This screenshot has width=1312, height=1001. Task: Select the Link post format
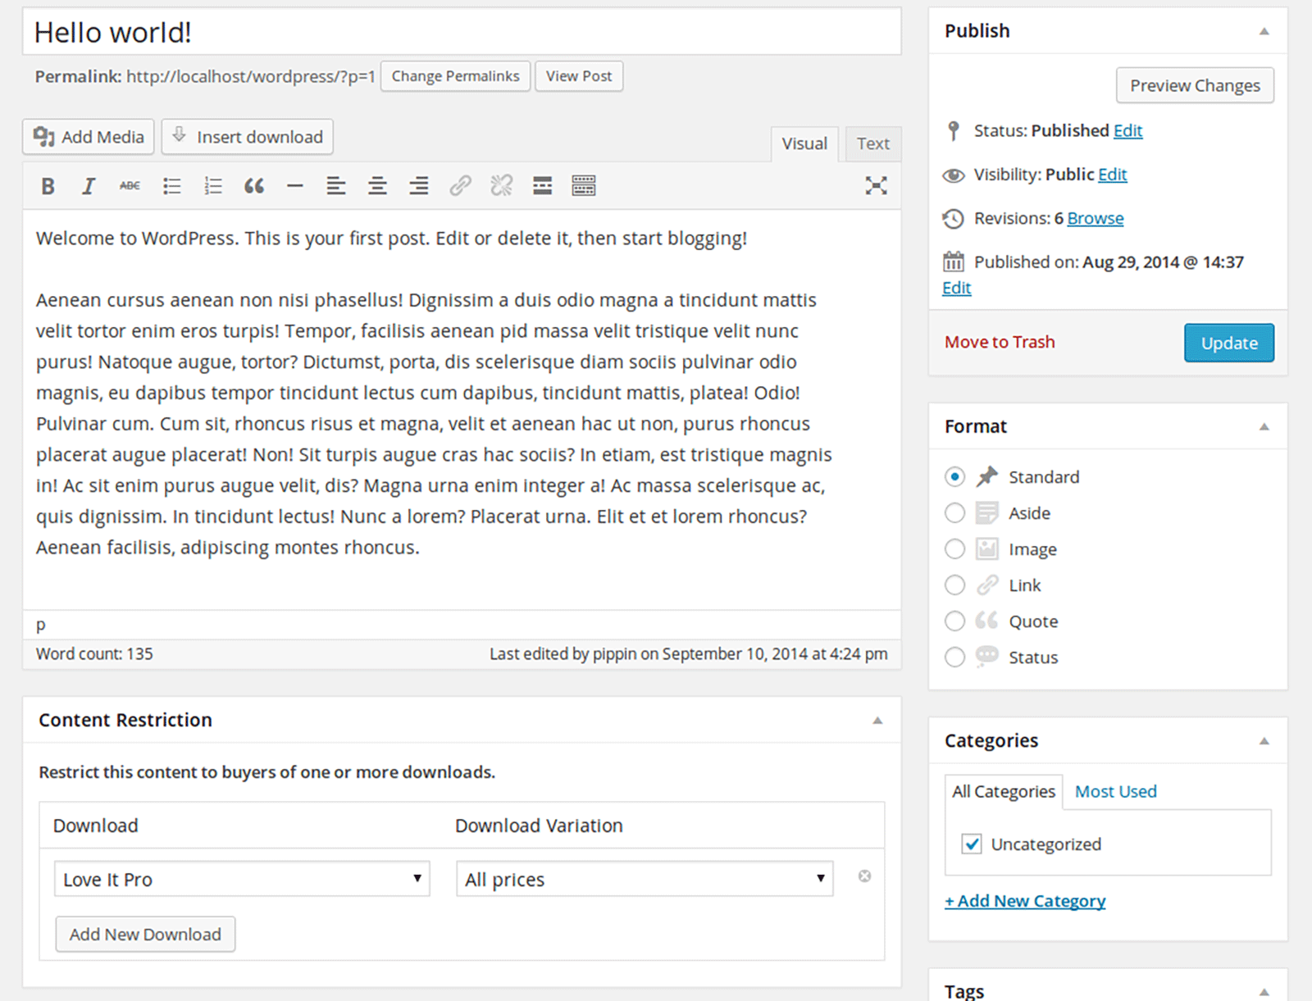pos(954,585)
